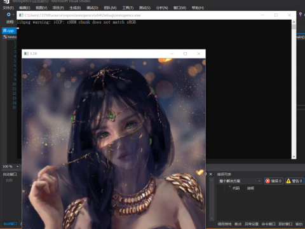This screenshot has width=305, height=229.
Task: Select the 自动窗口 bottom tab
Action: coord(10,224)
